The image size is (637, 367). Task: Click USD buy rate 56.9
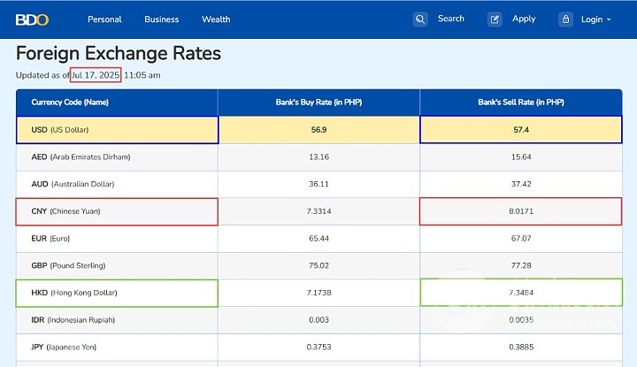tap(318, 130)
